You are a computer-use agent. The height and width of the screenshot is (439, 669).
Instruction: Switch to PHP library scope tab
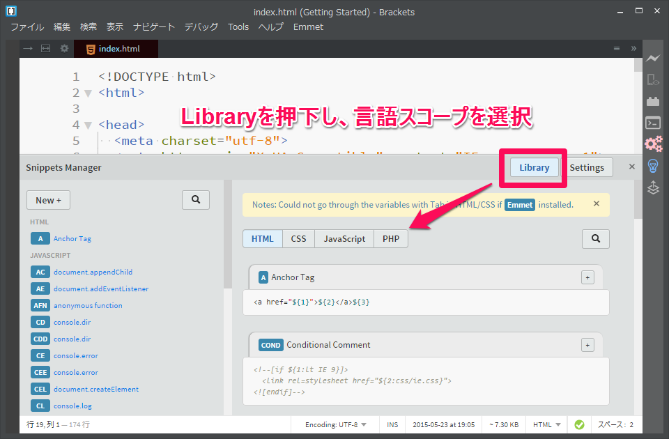(391, 238)
